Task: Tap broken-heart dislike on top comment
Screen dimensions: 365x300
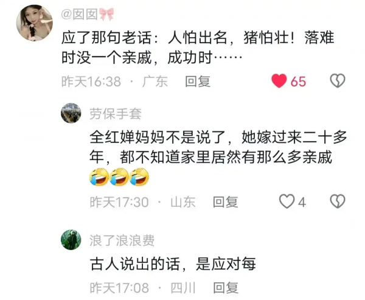Action: 338,81
